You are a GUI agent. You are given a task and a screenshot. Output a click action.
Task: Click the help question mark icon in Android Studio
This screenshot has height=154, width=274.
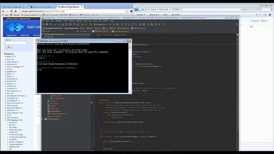(164, 24)
